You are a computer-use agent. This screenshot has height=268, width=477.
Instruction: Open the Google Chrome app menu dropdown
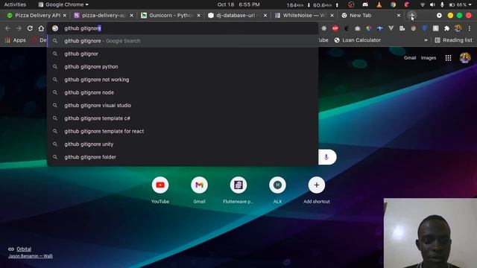tap(63, 4)
